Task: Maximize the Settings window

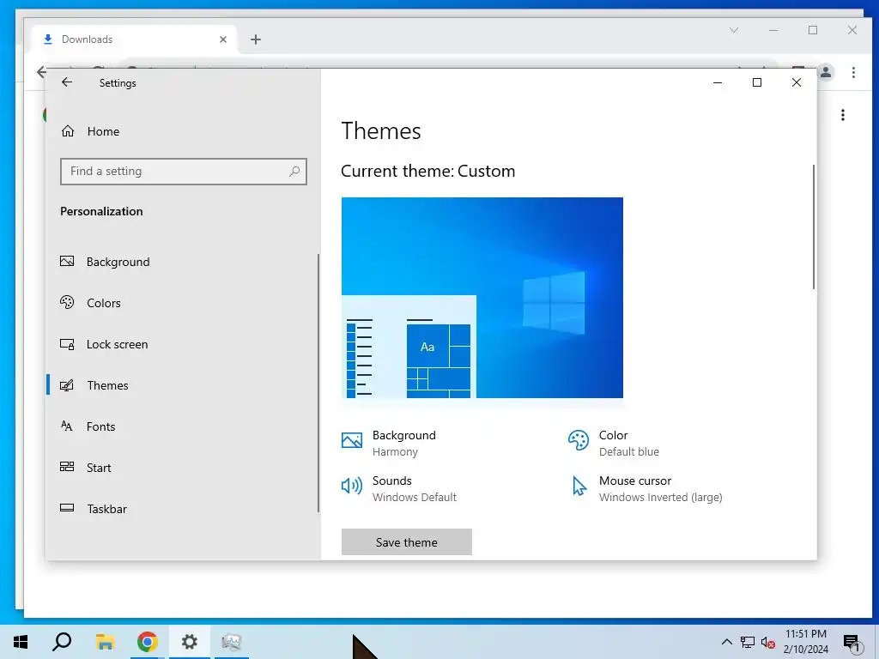Action: pos(757,82)
